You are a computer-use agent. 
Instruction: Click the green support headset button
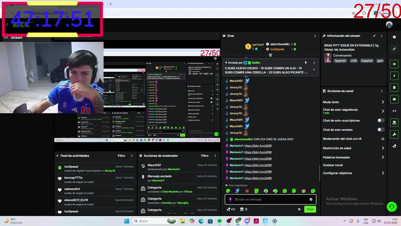(392, 207)
